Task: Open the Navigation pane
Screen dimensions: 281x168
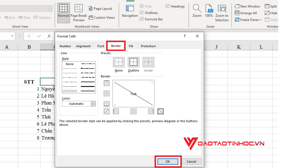Action: 130,11
